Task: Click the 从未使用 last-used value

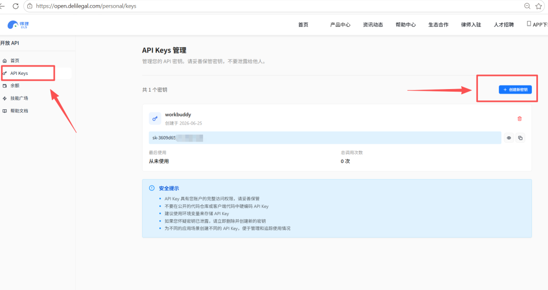Action: [x=159, y=161]
